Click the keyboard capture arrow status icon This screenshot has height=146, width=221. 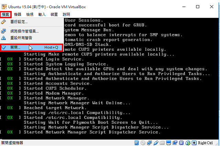pyautogui.click(x=194, y=143)
